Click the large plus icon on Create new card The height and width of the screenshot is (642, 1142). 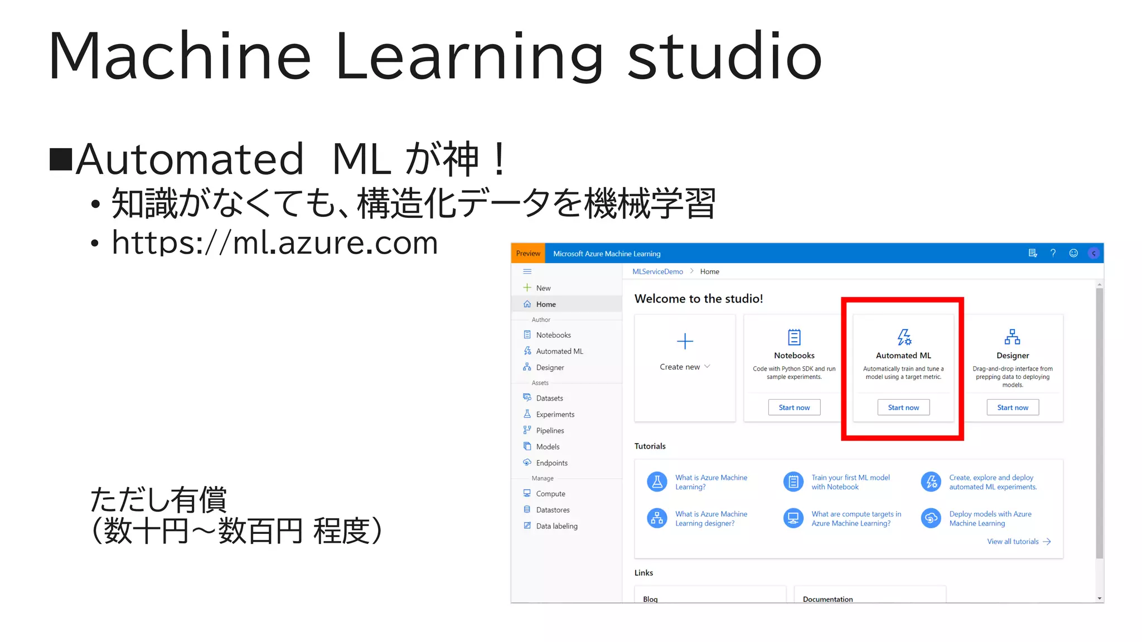click(685, 341)
